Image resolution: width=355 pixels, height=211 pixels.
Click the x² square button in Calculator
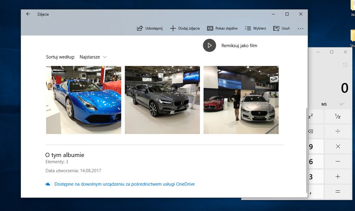[x=315, y=116]
